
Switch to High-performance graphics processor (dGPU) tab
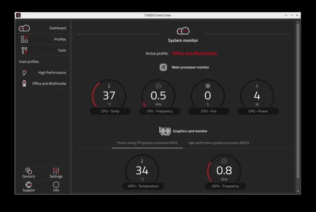coord(219,143)
